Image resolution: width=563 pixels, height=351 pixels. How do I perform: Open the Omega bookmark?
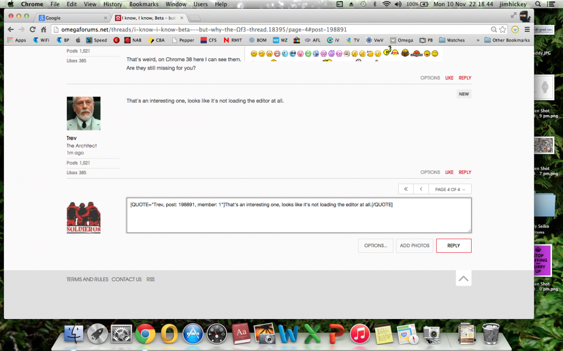coord(402,40)
